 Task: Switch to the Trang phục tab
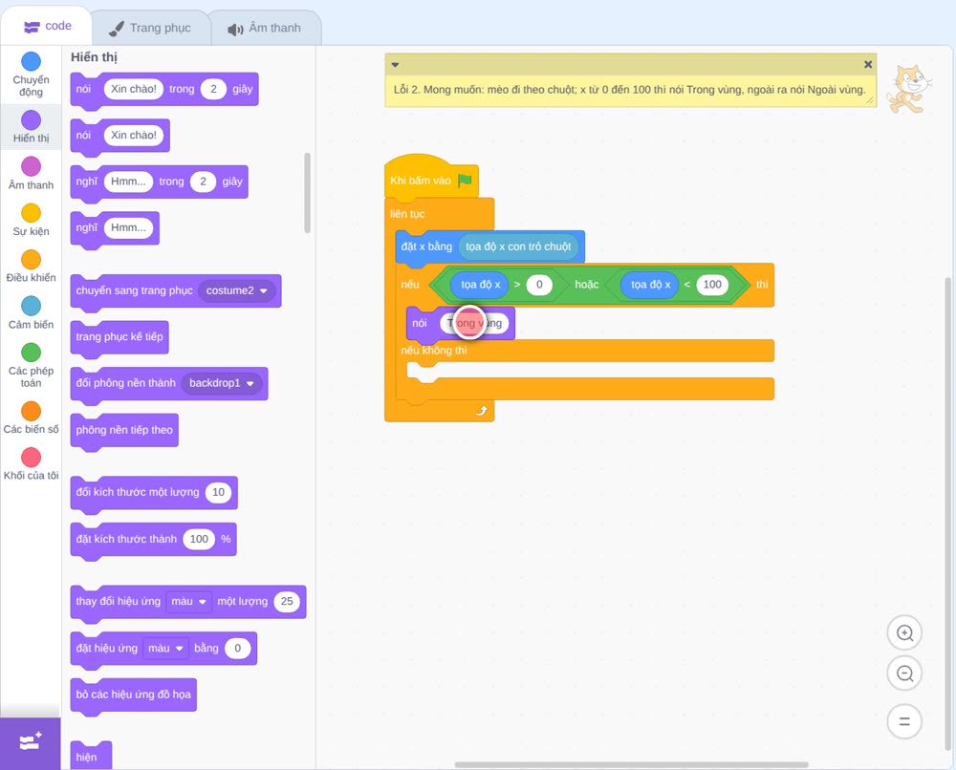(x=150, y=28)
